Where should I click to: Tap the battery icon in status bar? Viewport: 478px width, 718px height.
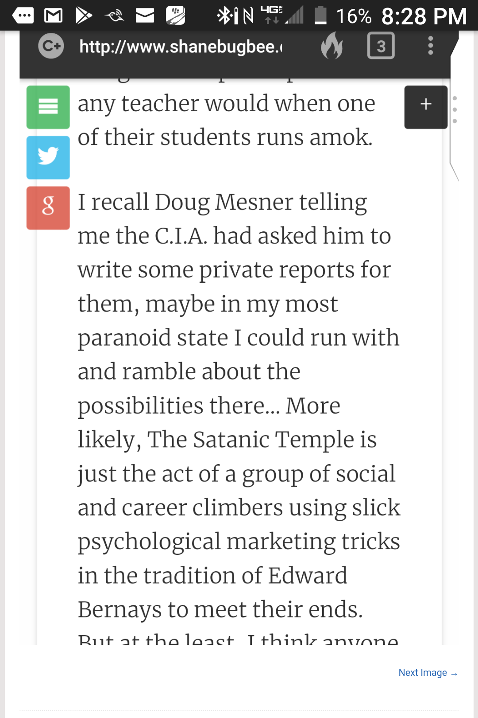320,16
